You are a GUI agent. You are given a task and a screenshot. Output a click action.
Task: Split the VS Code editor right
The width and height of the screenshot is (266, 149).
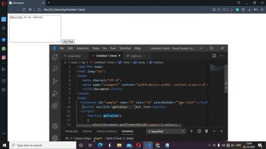pos(214,56)
